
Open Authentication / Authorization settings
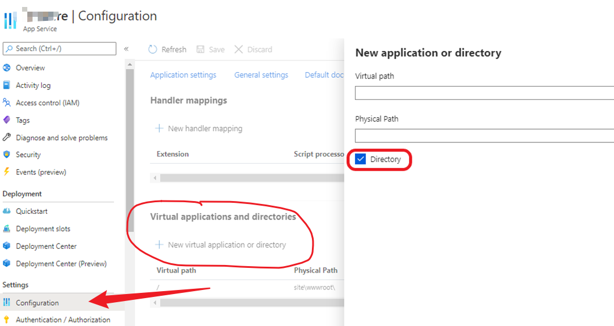pos(63,320)
